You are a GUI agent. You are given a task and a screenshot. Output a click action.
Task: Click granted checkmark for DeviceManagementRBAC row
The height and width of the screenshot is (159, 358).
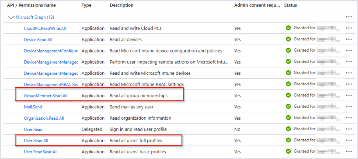[x=288, y=84]
